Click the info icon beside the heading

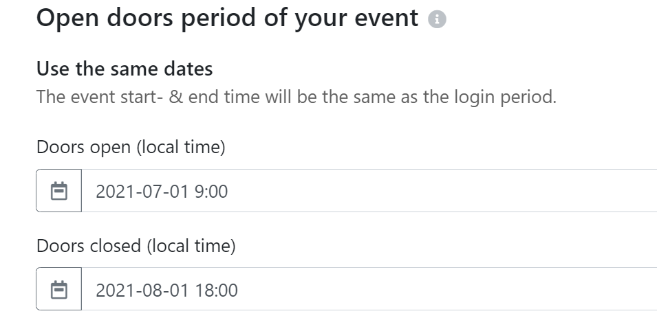tap(437, 20)
